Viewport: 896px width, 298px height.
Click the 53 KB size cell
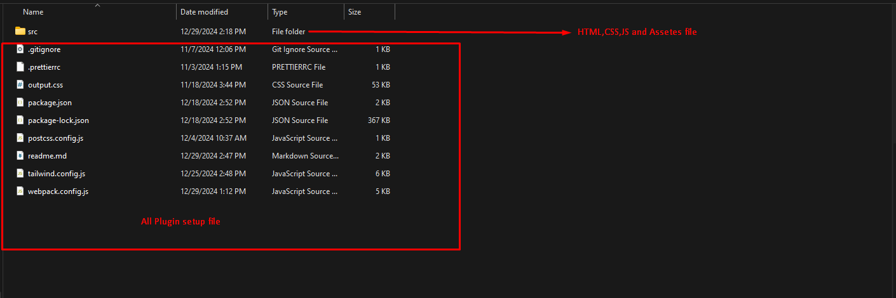(381, 84)
